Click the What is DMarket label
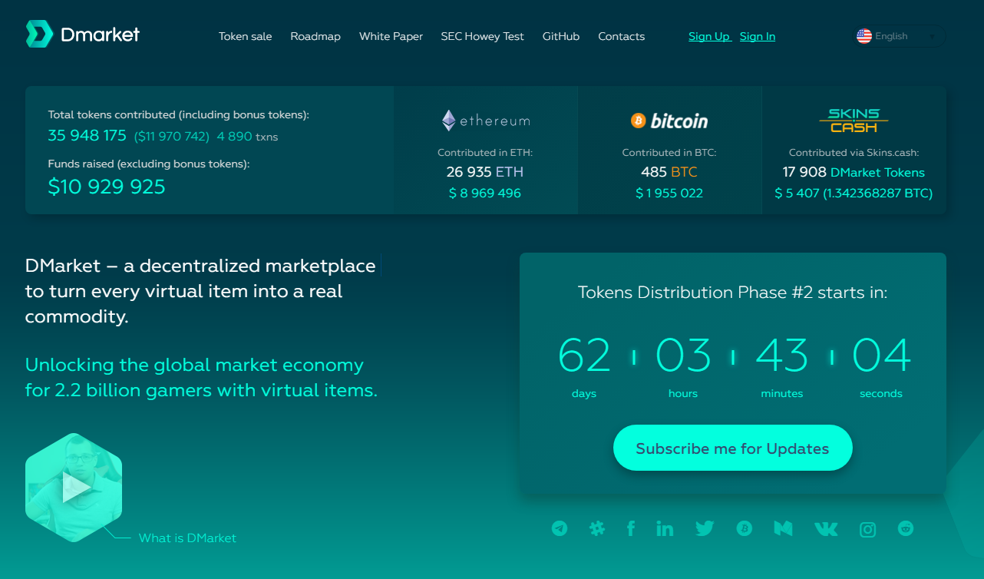This screenshot has height=579, width=984. (187, 538)
